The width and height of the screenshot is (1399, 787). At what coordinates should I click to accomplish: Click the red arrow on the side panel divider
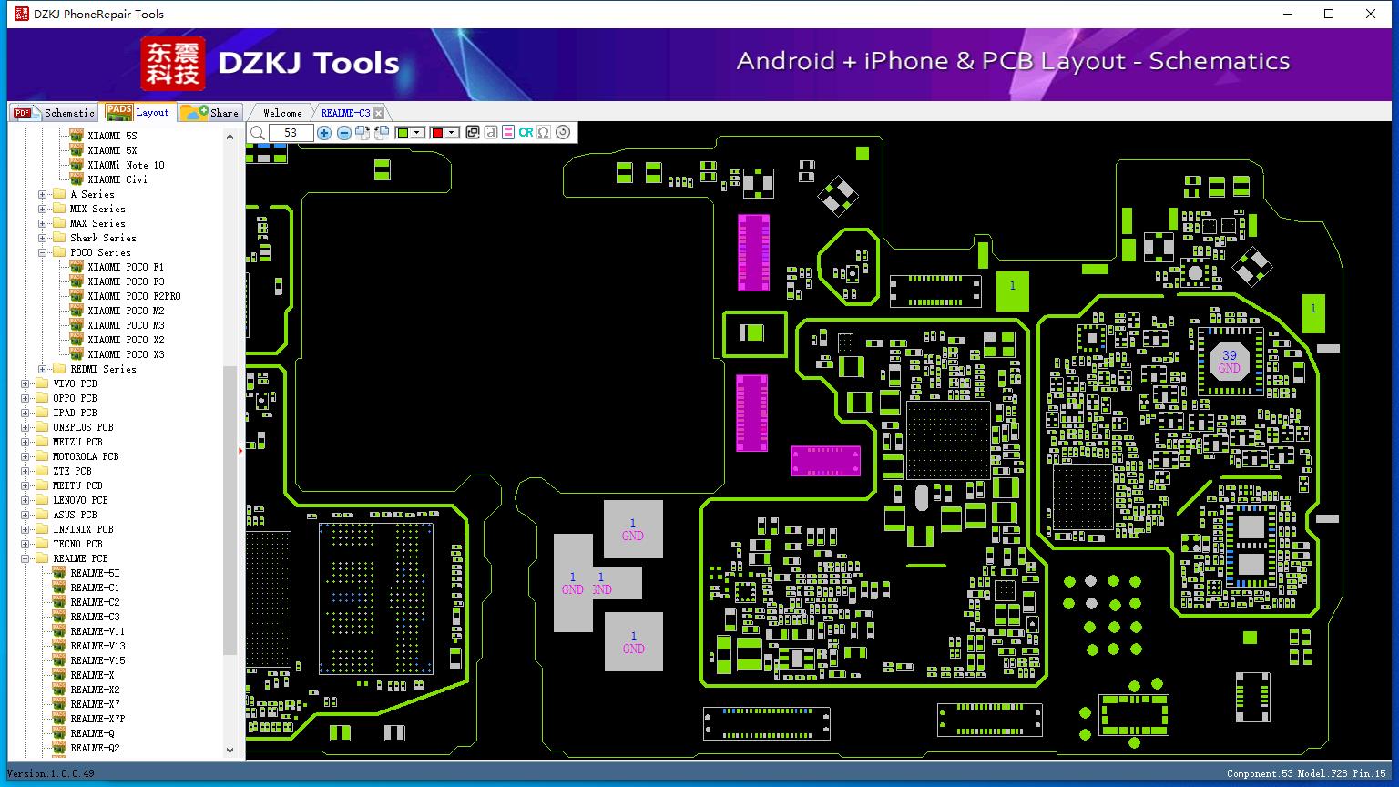click(x=240, y=450)
